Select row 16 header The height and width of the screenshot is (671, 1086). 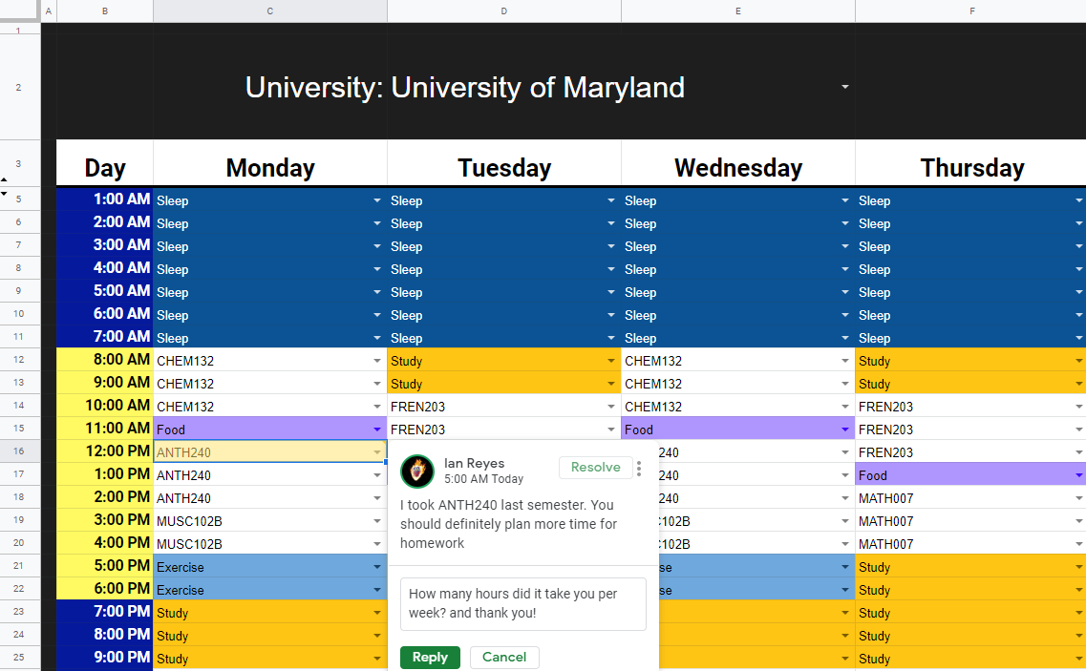pos(20,451)
